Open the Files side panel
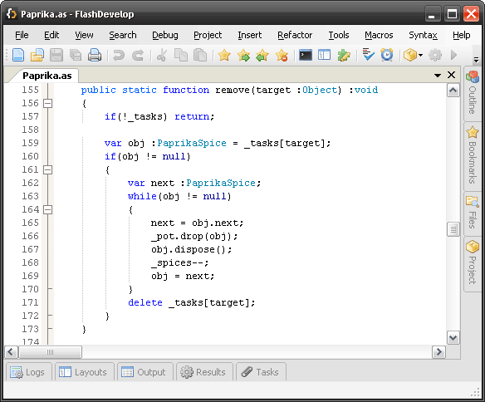 click(473, 213)
